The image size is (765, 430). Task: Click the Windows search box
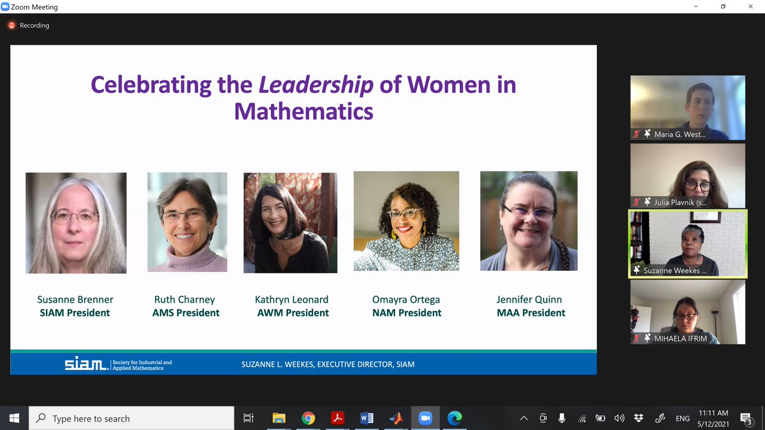pyautogui.click(x=131, y=418)
